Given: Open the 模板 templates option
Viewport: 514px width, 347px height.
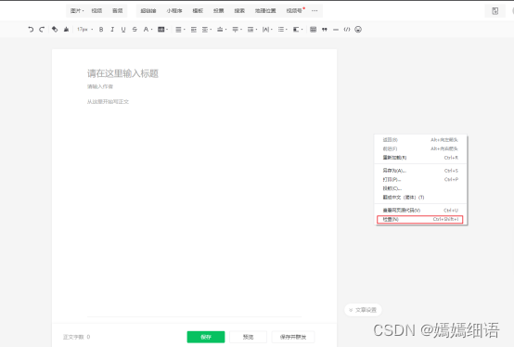Looking at the screenshot, I should pyautogui.click(x=198, y=11).
